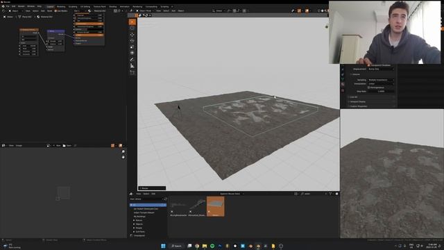Select the Cursor tool in viewport toolbar

[133, 28]
